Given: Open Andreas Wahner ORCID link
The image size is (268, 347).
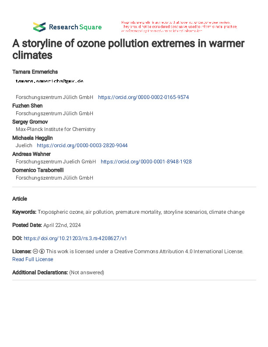Looking at the screenshot, I should [146, 162].
